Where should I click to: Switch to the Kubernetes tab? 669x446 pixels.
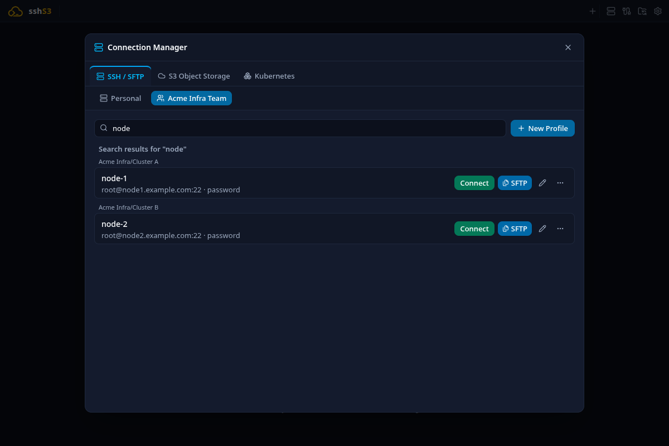pyautogui.click(x=269, y=76)
